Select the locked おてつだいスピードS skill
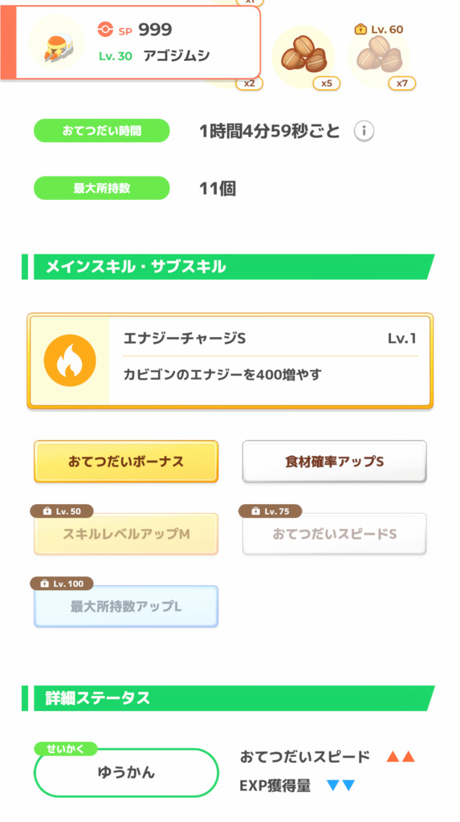The width and height of the screenshot is (460, 822). point(334,534)
